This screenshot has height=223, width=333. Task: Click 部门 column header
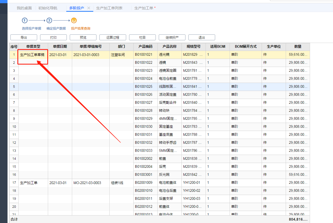point(122,46)
